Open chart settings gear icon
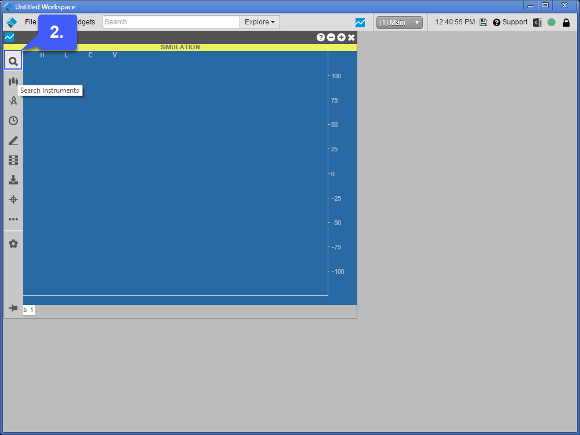580x435 pixels. tap(13, 244)
